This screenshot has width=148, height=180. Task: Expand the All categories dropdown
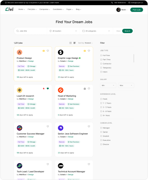pyautogui.click(x=96, y=31)
